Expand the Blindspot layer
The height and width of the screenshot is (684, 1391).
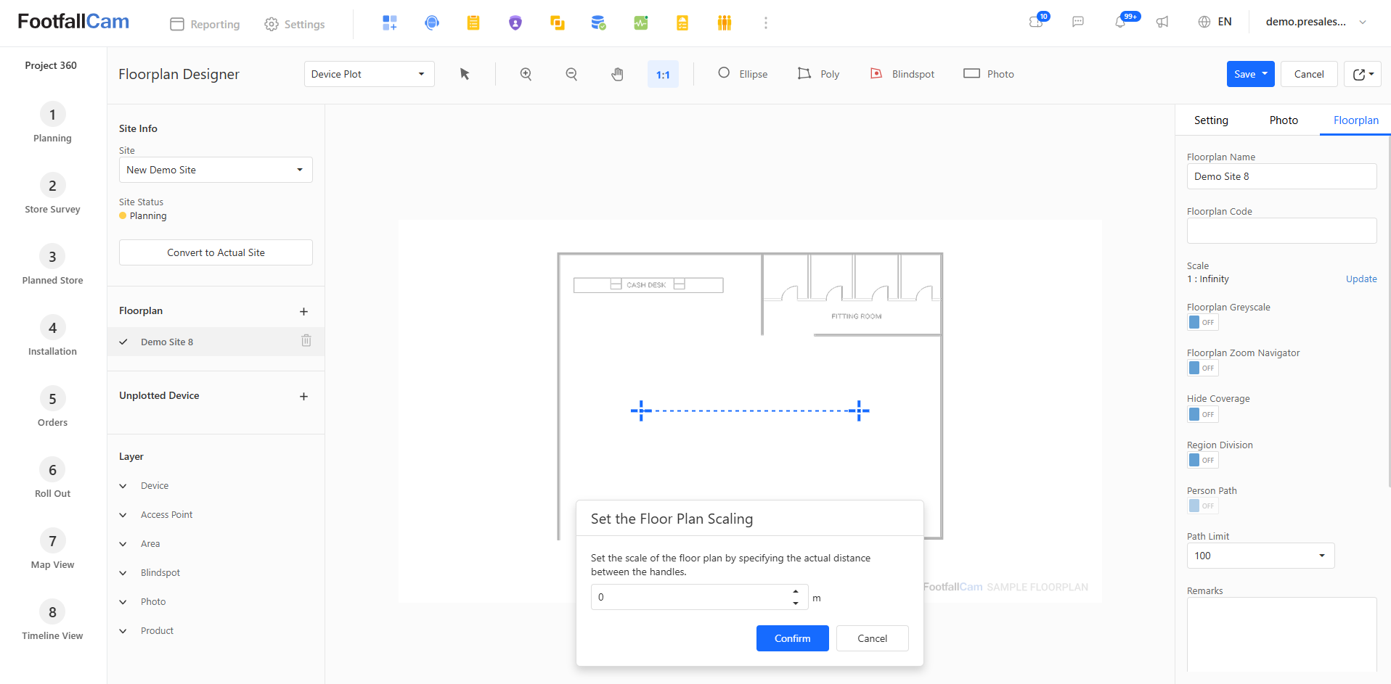(123, 573)
